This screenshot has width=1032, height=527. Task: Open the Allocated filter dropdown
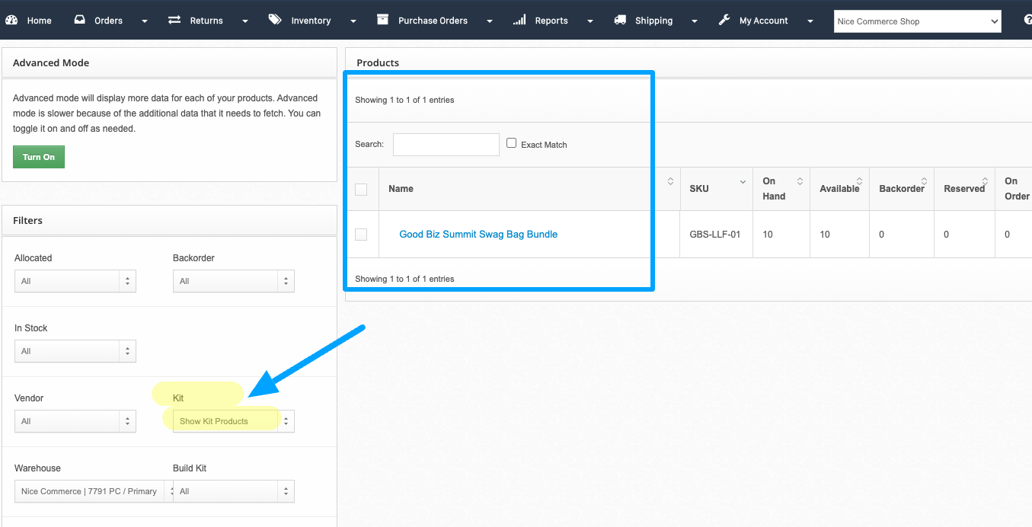pyautogui.click(x=75, y=281)
